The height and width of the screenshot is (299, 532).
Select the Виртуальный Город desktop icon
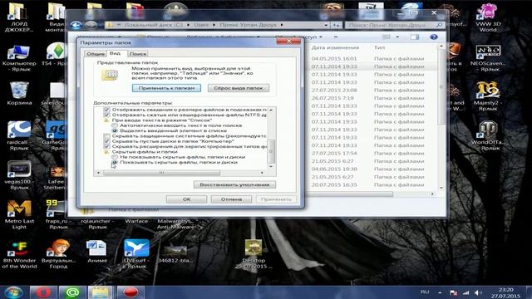58,254
